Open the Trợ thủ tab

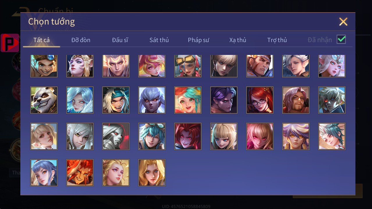point(277,40)
